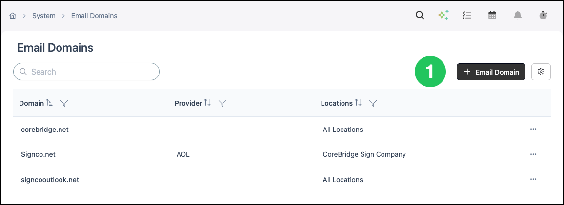The width and height of the screenshot is (564, 205).
Task: Open global search magnifier icon
Action: point(420,16)
